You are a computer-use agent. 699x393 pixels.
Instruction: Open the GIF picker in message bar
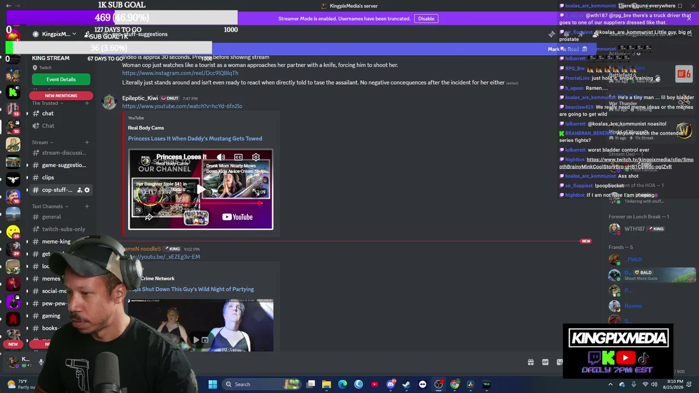click(545, 362)
